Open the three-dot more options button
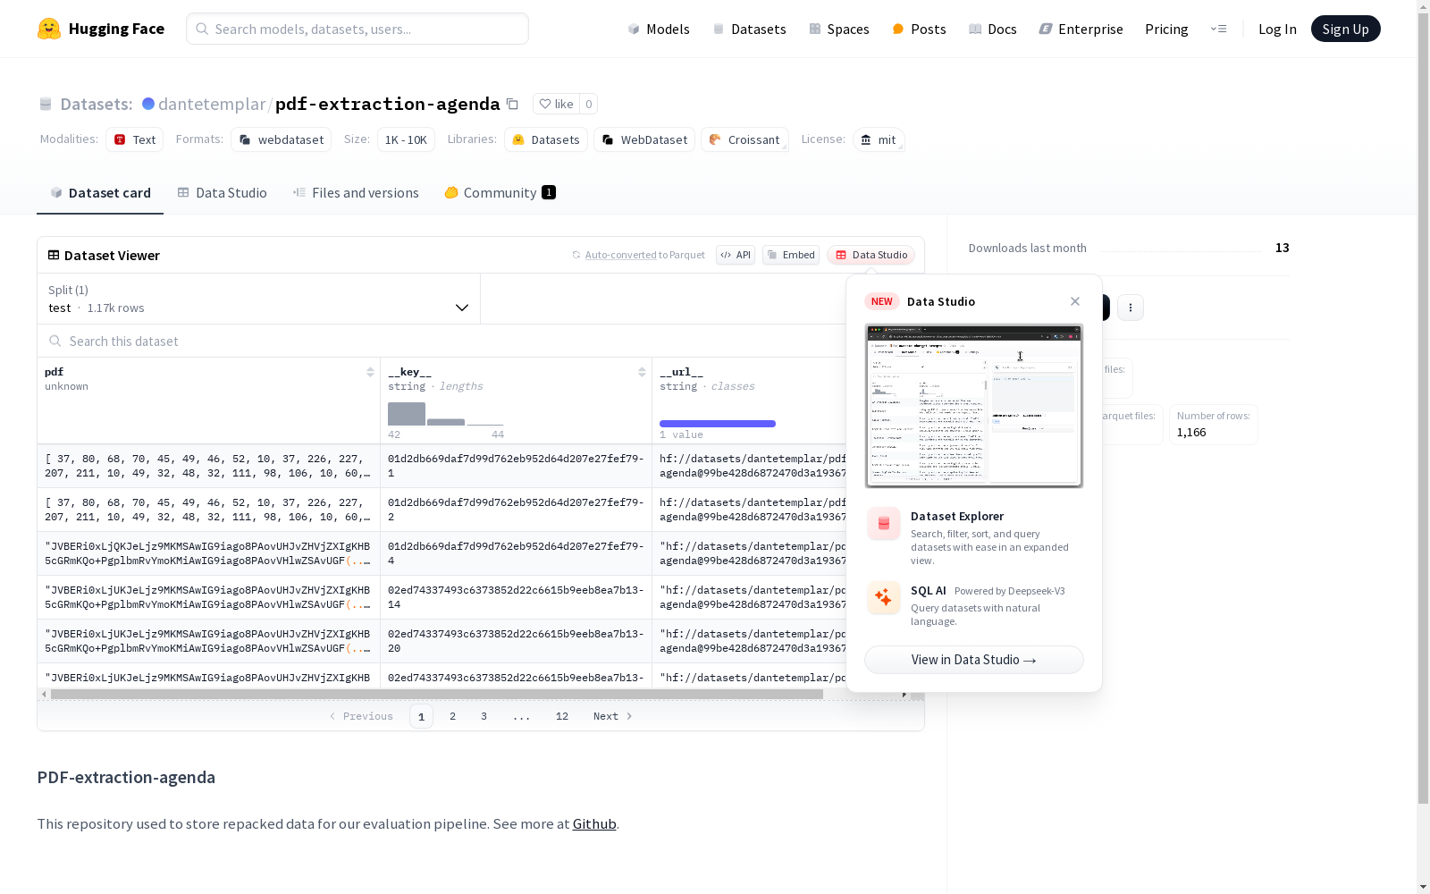Viewport: 1430px width, 894px height. [x=1131, y=308]
